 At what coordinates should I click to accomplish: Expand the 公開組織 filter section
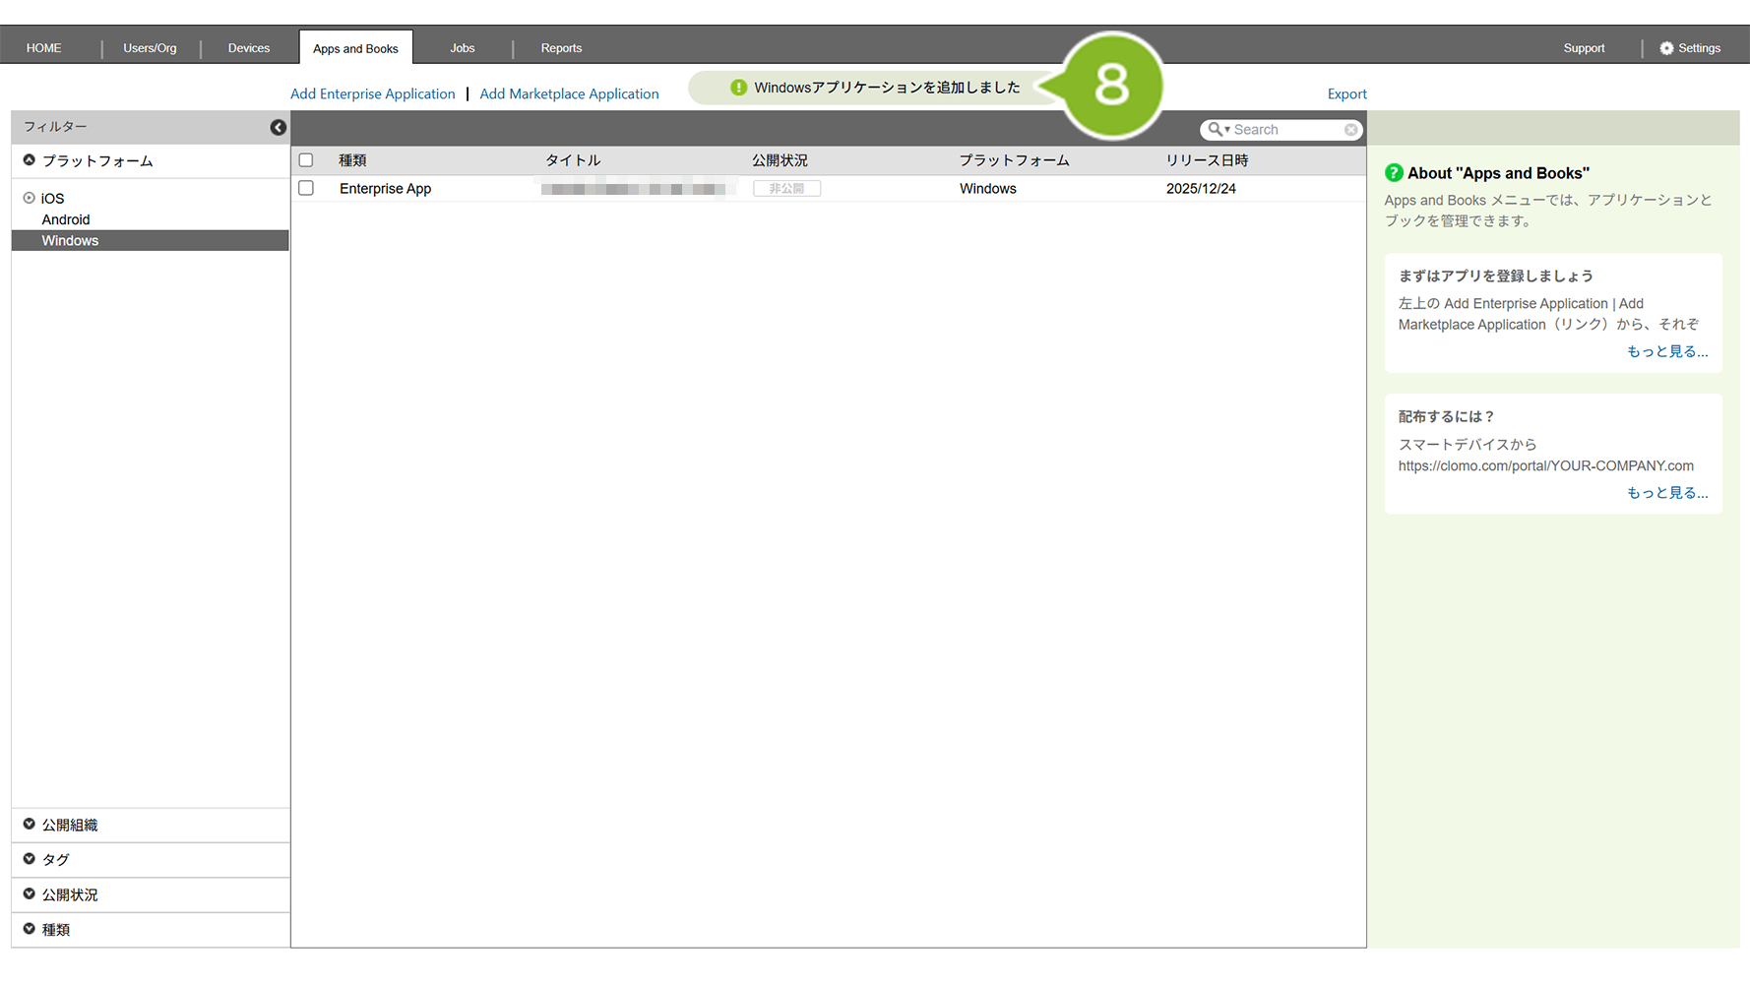[x=30, y=825]
